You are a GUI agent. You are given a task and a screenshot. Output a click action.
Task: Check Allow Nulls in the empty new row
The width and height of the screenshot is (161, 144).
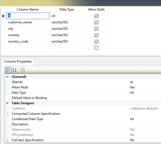(96, 48)
